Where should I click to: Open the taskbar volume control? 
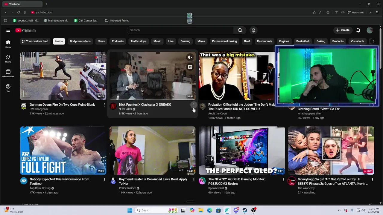[x=363, y=210]
